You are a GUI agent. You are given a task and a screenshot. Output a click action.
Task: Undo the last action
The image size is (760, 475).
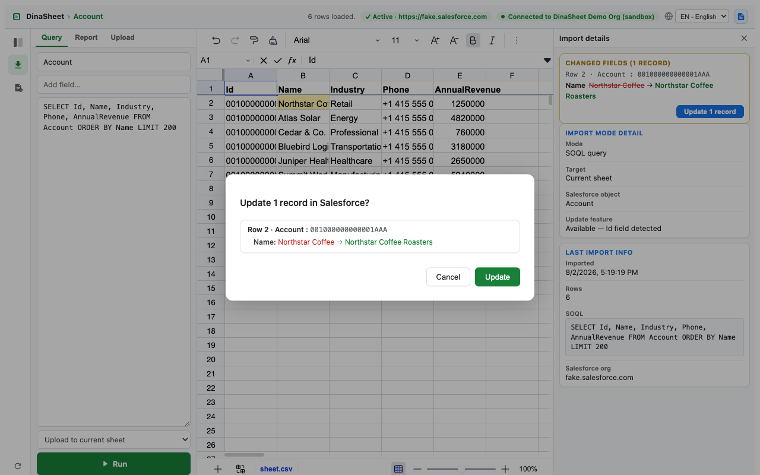tap(216, 40)
